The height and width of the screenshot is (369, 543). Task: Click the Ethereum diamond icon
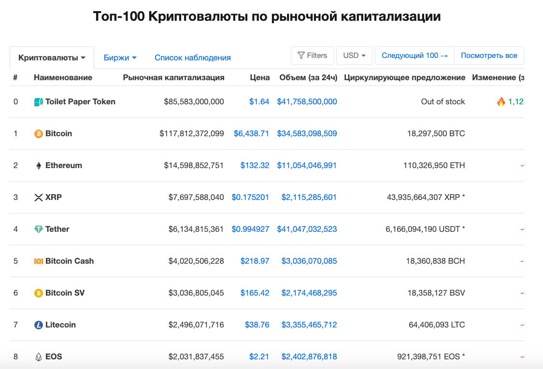coord(39,166)
